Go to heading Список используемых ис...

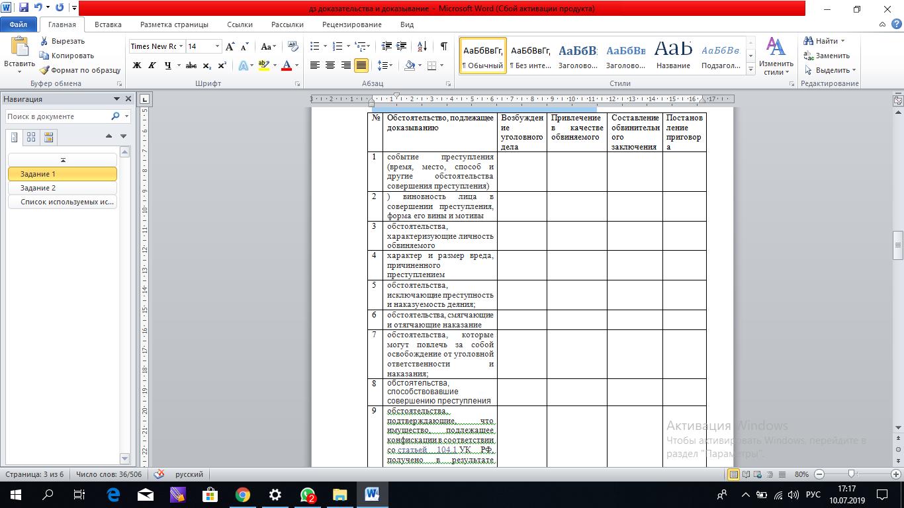coord(62,202)
